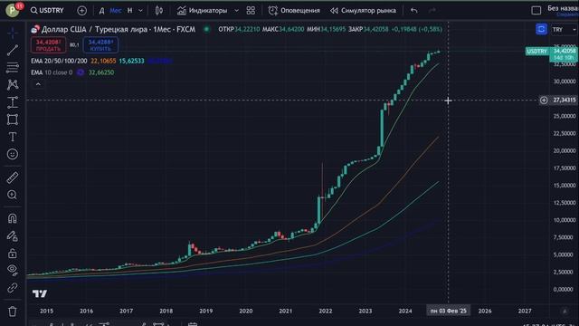The width and height of the screenshot is (579, 326).
Task: Activate the zoom in tool
Action: [x=13, y=195]
